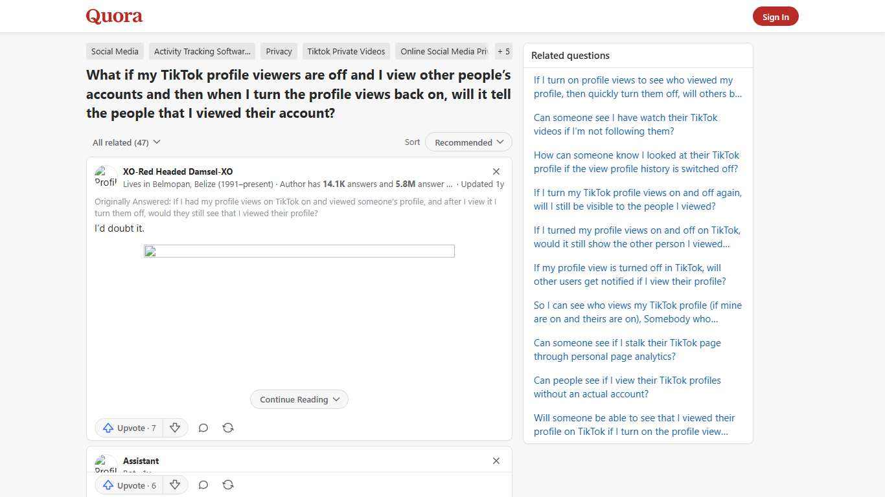The image size is (885, 497).
Task: Open the Recommended sort dropdown
Action: pos(468,142)
